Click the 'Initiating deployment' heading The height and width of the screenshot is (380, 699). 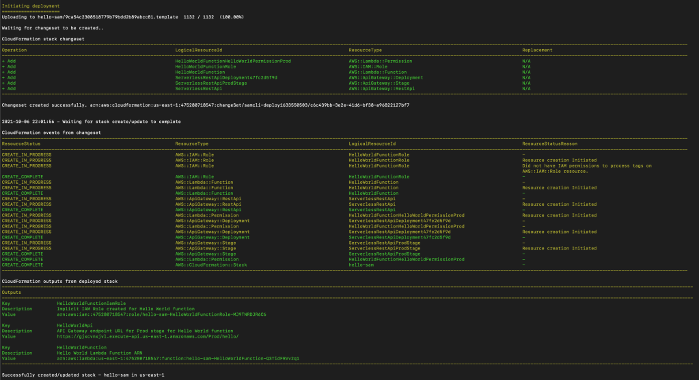(x=31, y=5)
